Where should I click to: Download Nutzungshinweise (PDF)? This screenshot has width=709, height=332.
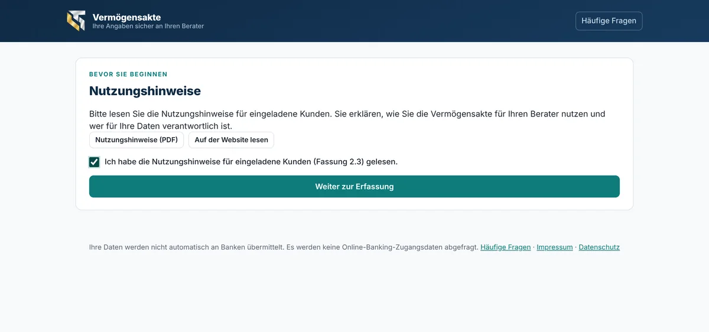coord(136,140)
